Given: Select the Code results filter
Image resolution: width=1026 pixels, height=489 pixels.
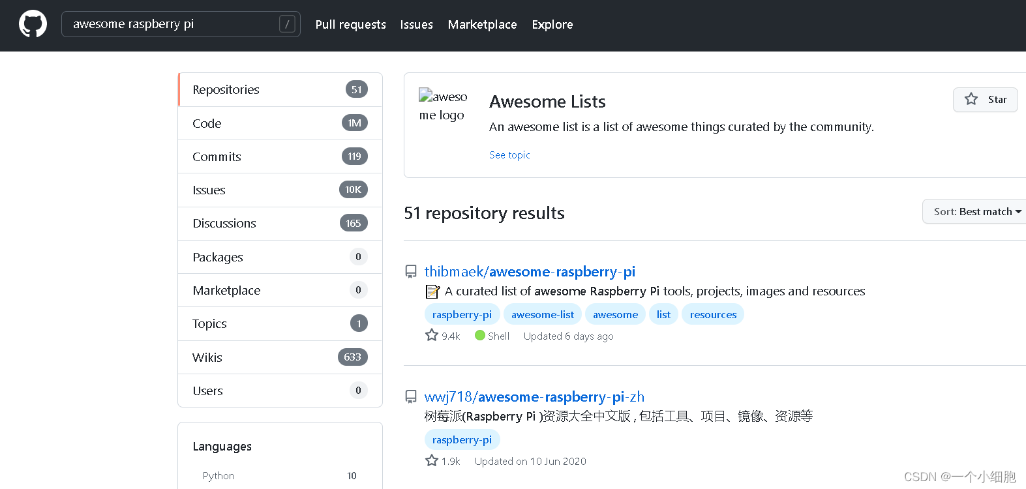Looking at the screenshot, I should pyautogui.click(x=280, y=123).
